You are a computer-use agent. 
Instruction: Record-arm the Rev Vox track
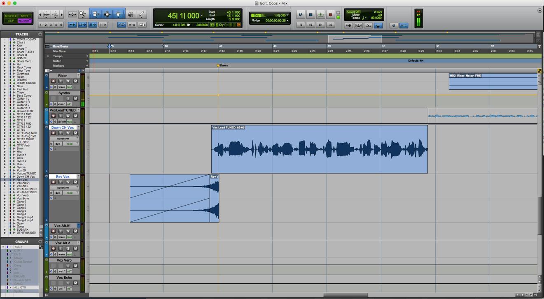[x=53, y=182]
